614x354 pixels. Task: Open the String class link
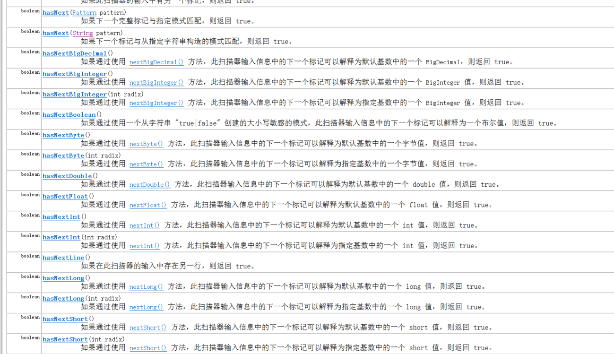[x=82, y=33]
